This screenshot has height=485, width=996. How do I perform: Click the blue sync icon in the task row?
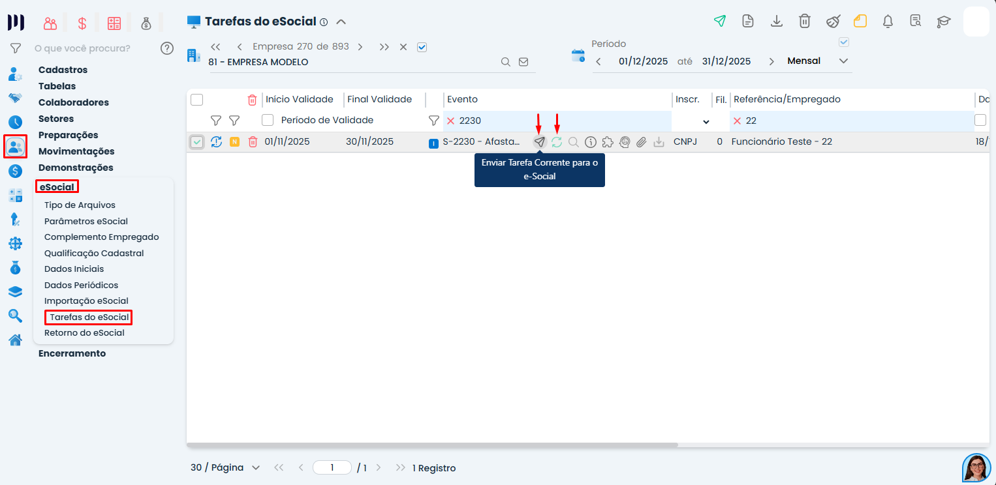(216, 141)
